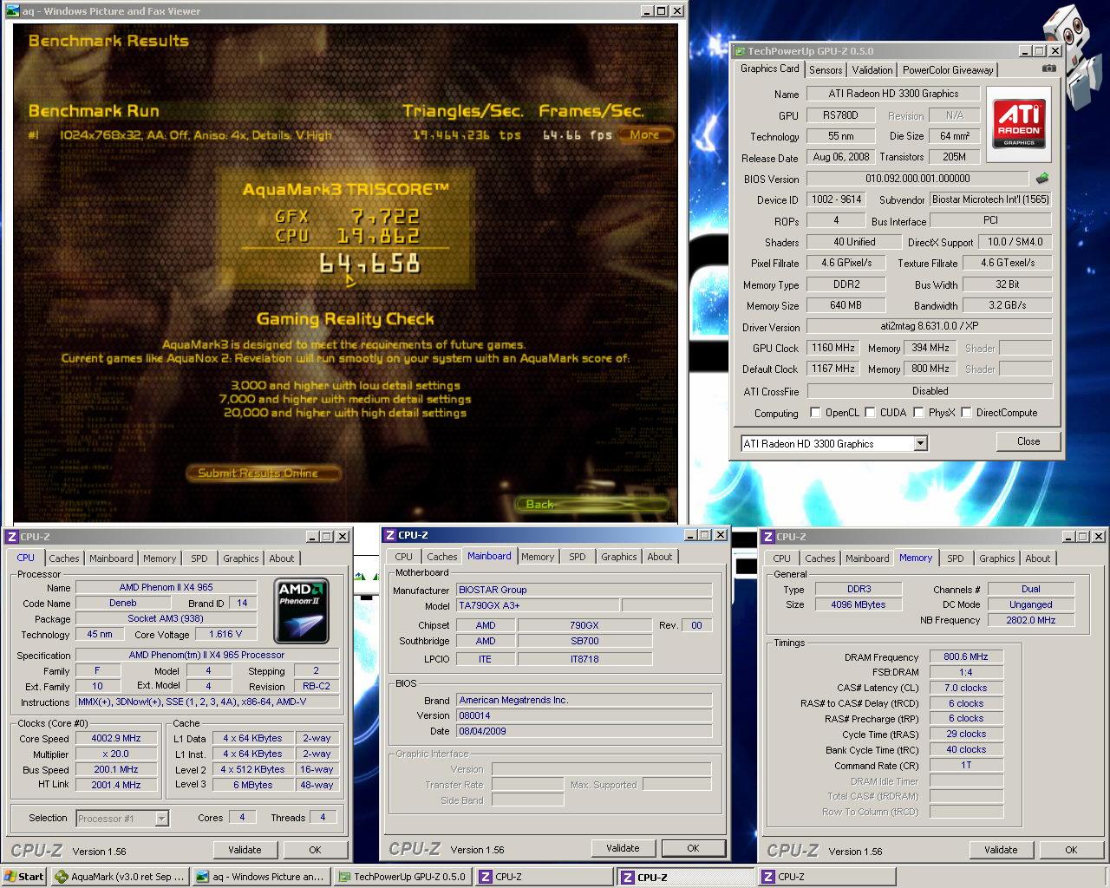Click the GPU Clock value 1160 MHz
Screen dimensions: 1110x888
pyautogui.click(x=833, y=348)
